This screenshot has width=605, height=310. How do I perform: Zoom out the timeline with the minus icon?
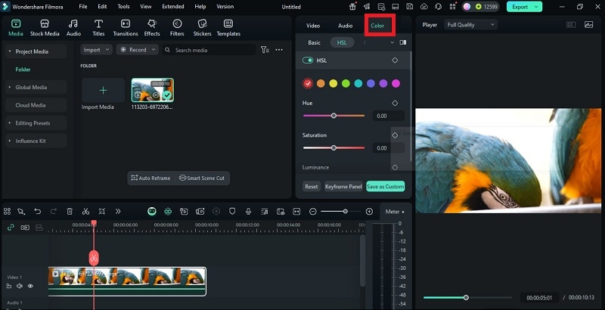(313, 211)
